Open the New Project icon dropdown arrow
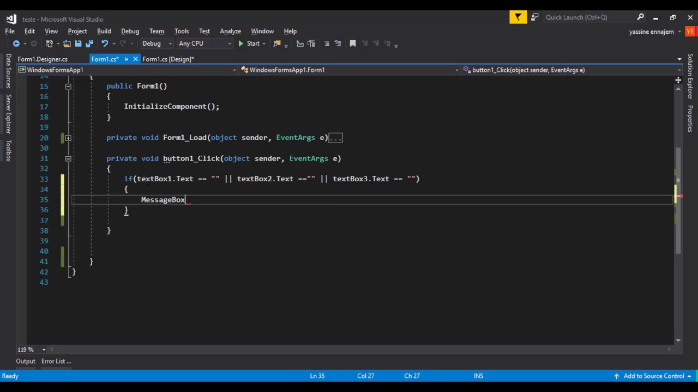 point(57,44)
